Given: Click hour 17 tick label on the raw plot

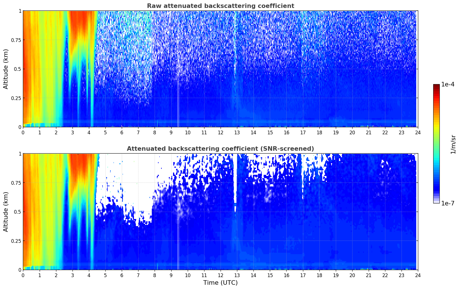Looking at the screenshot, I should tap(303, 132).
